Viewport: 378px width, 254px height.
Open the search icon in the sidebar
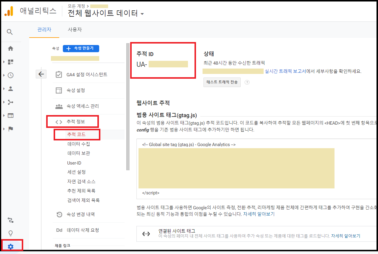pyautogui.click(x=10, y=31)
